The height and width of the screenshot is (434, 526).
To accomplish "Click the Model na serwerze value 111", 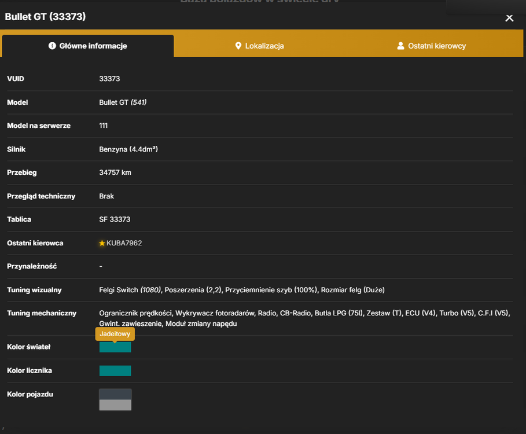I will (x=104, y=126).
